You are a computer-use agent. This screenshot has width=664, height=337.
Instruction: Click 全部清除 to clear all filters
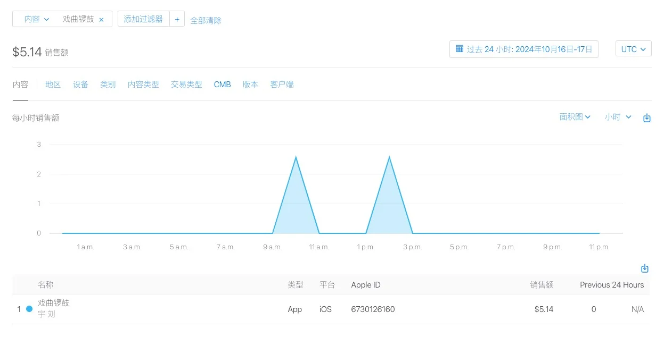(x=206, y=19)
